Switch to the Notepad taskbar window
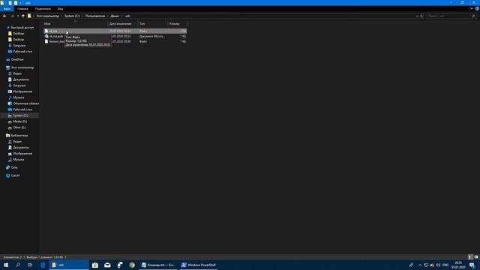Screen dimensions: 480x270 click(158, 265)
